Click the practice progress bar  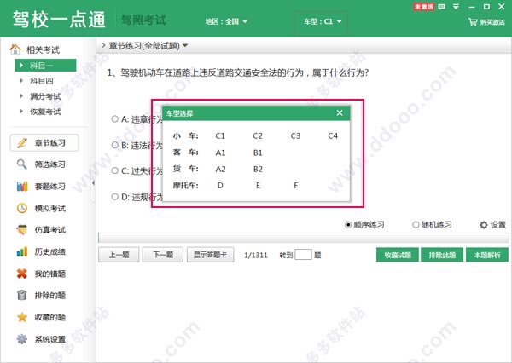pos(303,238)
